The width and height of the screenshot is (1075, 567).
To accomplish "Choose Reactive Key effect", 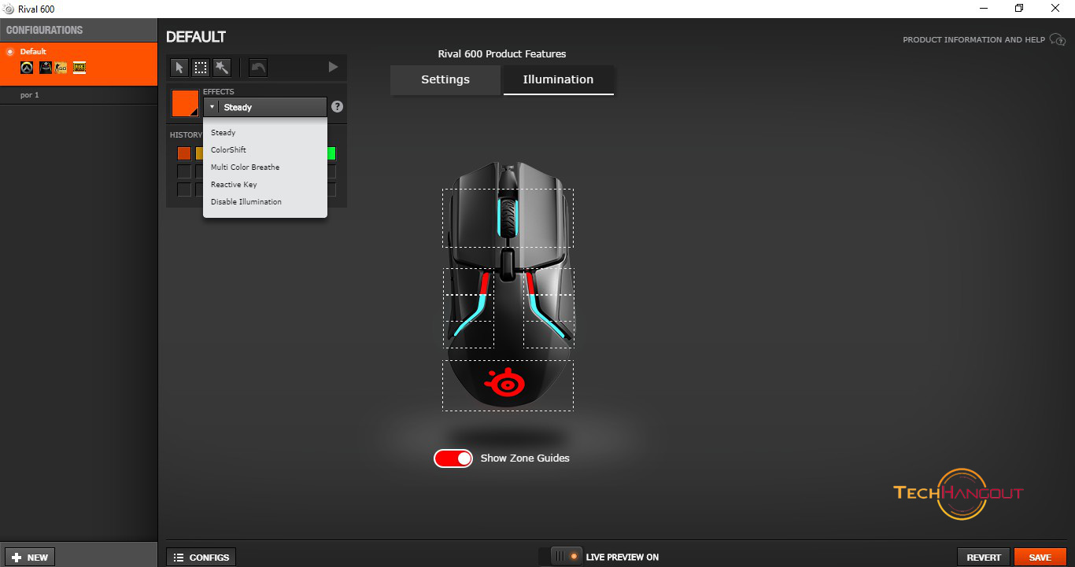I will click(x=265, y=185).
